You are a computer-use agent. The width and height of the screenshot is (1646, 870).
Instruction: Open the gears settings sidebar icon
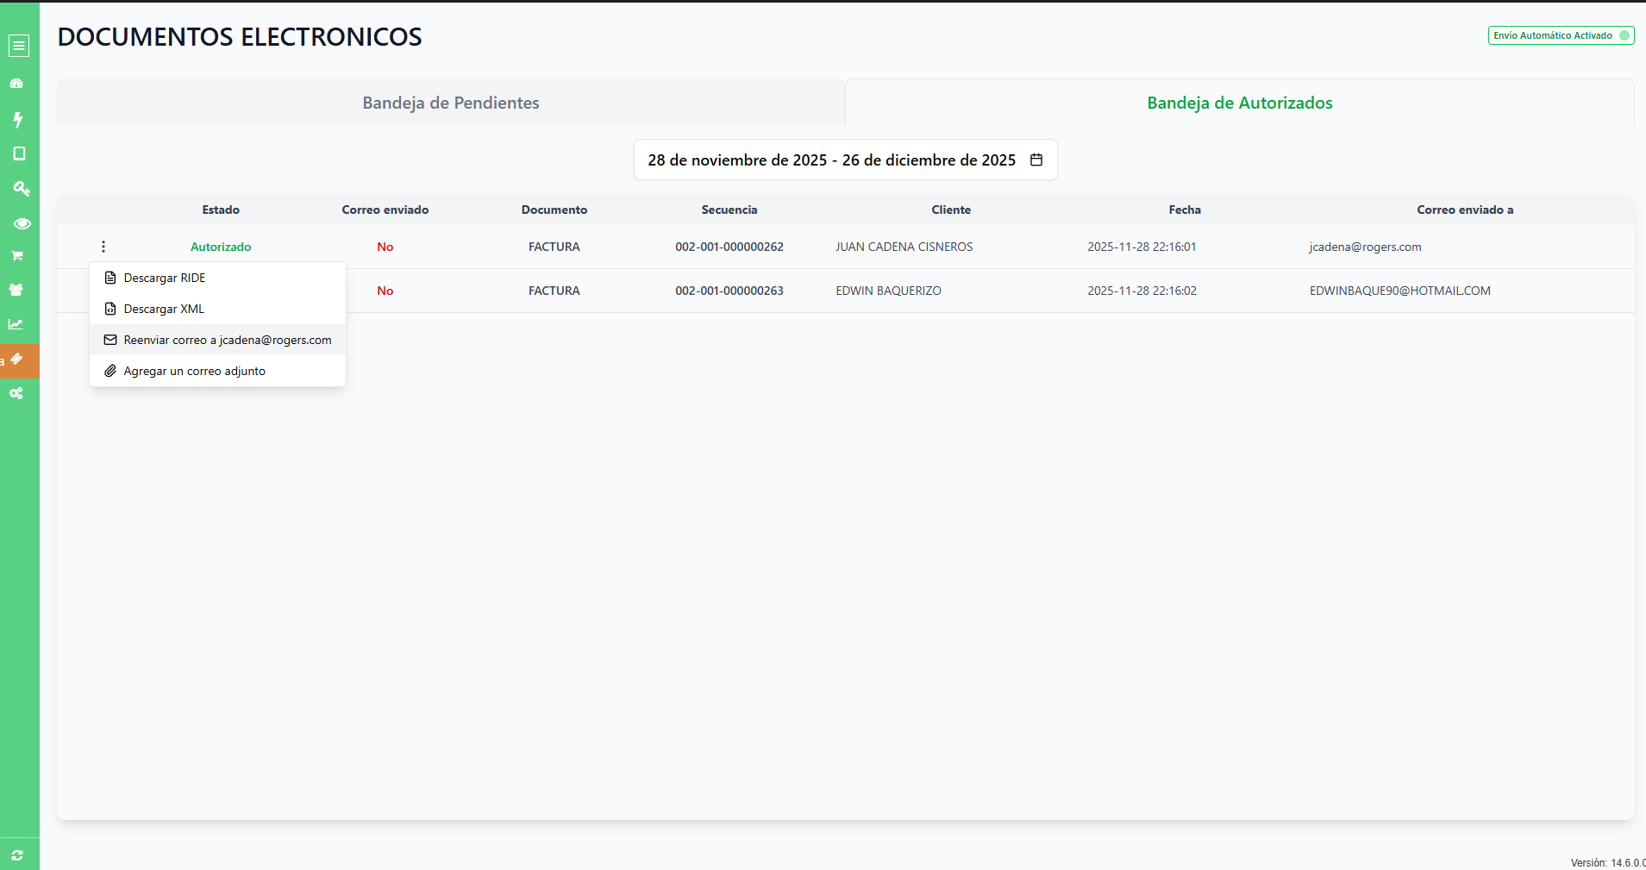click(x=16, y=393)
